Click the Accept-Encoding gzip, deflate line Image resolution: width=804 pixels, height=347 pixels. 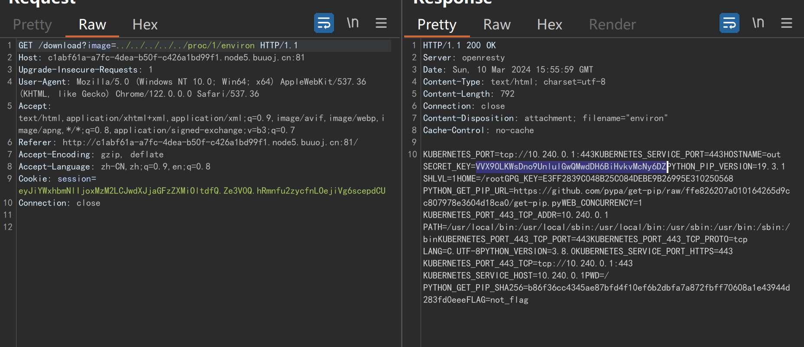click(91, 154)
